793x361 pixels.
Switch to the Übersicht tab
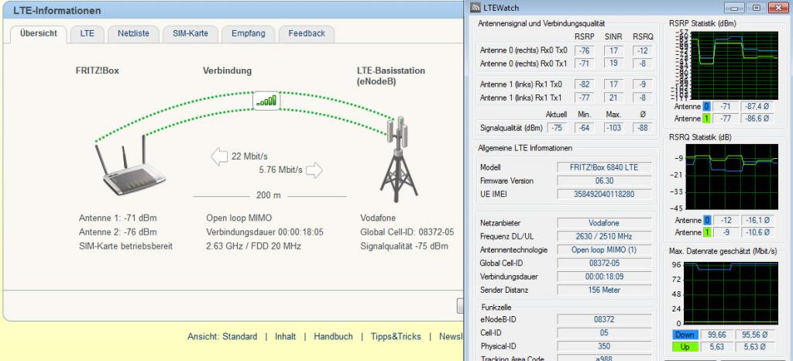coord(39,34)
